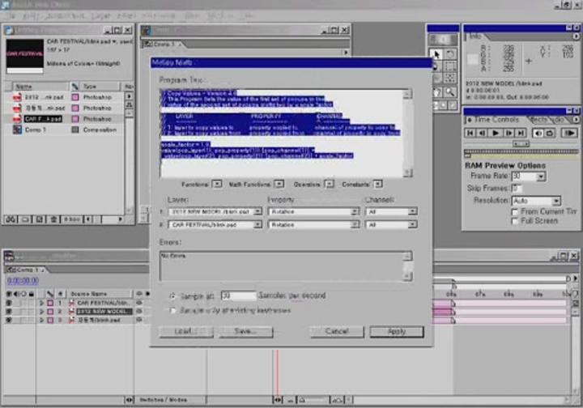The image size is (583, 408).
Task: Click the RAM Preview button
Action: coord(569,133)
